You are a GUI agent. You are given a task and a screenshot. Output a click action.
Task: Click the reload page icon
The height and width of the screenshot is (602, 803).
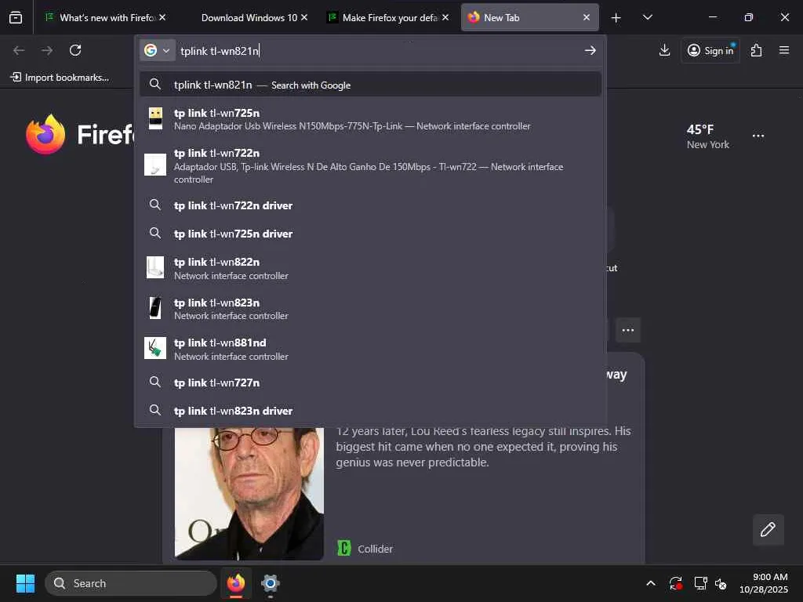[x=75, y=50]
